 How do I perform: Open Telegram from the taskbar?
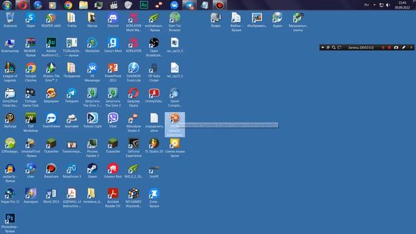tap(189, 5)
